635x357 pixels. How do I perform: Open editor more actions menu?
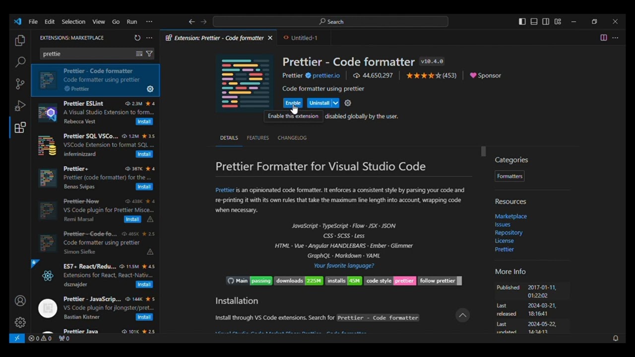(615, 38)
